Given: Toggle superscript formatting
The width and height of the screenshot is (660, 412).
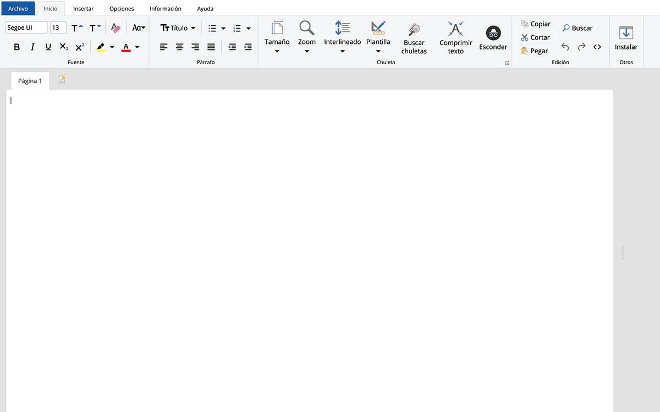Looking at the screenshot, I should 80,47.
